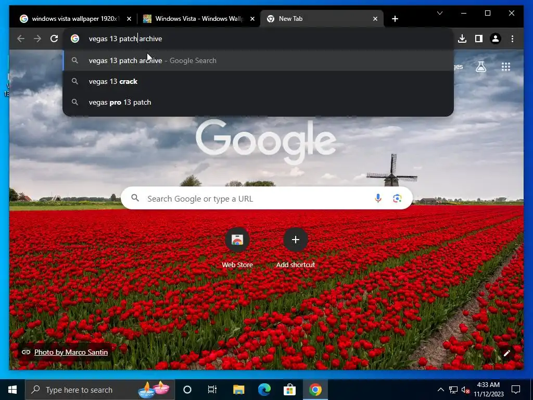533x400 pixels.
Task: Close the windows vista wallpaper 1920x tab
Action: pos(129,19)
